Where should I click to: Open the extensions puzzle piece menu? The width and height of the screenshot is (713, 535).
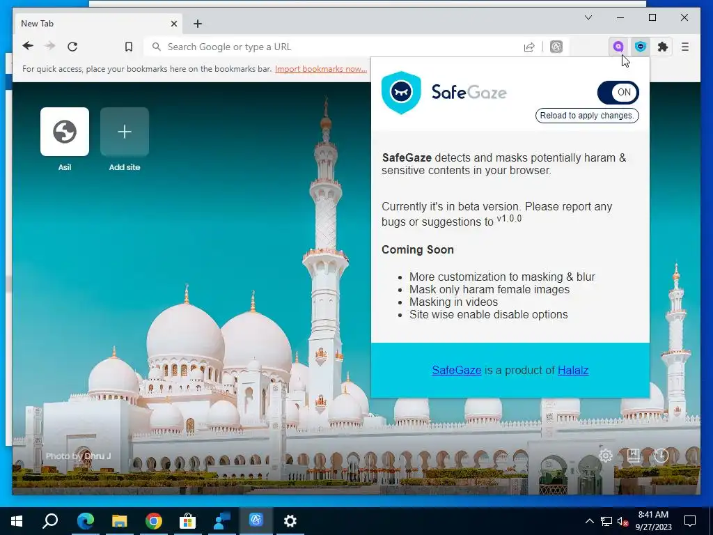pos(663,47)
